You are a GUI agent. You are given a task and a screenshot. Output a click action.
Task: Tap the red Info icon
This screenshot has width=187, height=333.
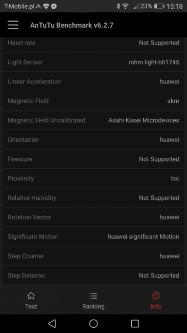[156, 296]
